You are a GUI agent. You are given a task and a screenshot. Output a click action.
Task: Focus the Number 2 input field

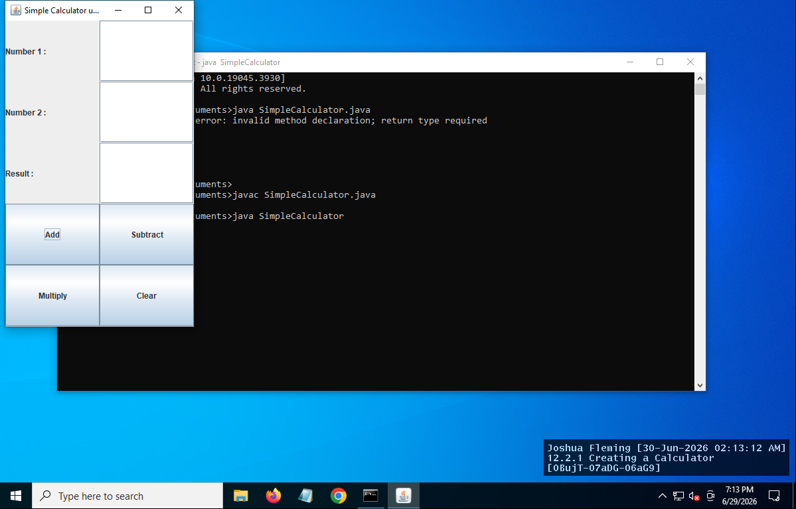click(x=146, y=111)
